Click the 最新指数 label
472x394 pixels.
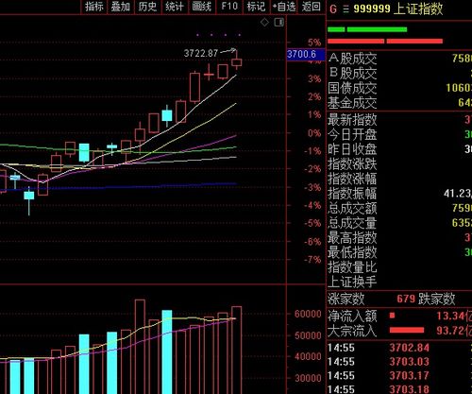click(x=352, y=120)
